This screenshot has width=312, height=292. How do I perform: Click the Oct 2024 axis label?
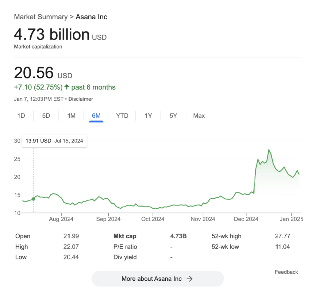point(153,219)
